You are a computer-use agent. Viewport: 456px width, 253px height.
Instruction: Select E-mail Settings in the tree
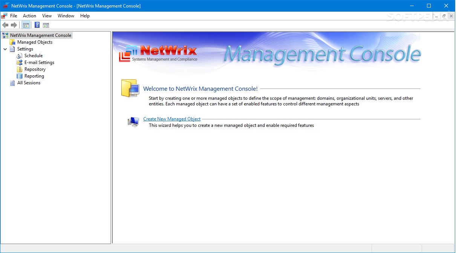click(x=39, y=62)
